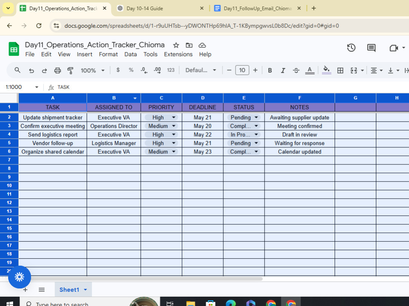The width and height of the screenshot is (409, 306).
Task: View the cloud document status icon
Action: click(x=202, y=45)
